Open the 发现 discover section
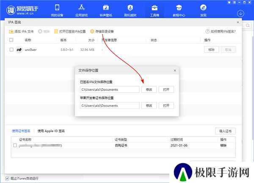Image resolution: width=254 pixels, height=183 pixels. (x=203, y=10)
